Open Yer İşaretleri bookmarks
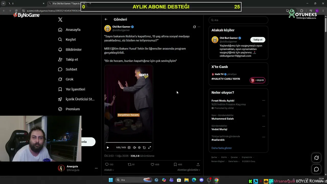Screen dimensions: 327x184 (72, 89)
